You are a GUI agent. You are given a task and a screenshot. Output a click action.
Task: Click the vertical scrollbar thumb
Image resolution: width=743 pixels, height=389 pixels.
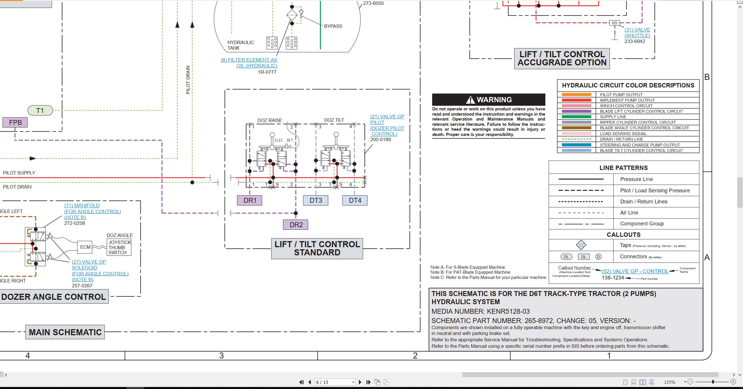click(740, 192)
